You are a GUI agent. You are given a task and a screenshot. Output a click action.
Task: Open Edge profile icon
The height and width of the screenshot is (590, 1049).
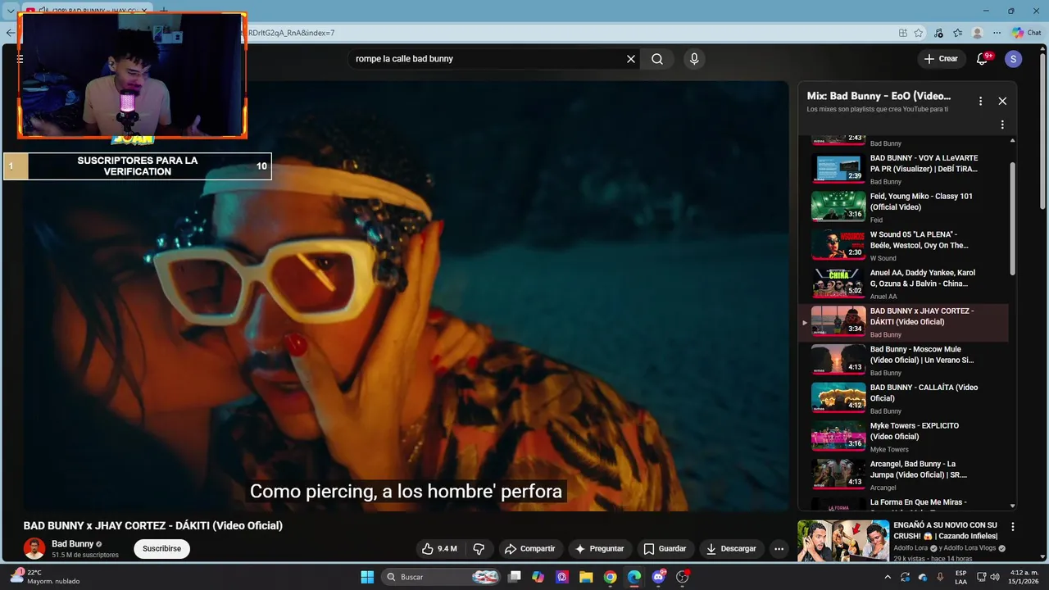pos(977,33)
